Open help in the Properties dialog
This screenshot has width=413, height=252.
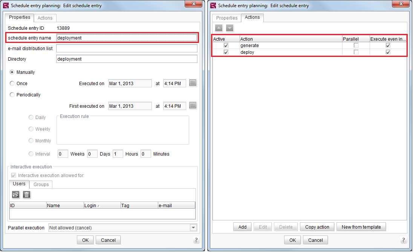coord(196,240)
